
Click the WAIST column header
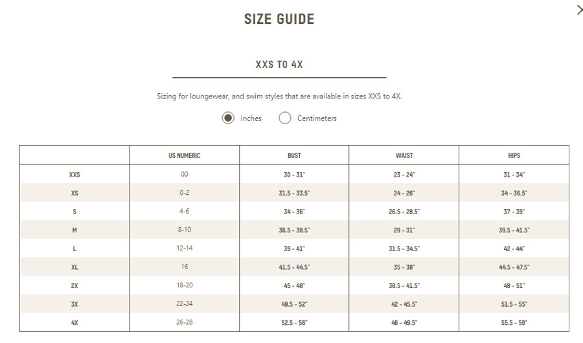click(404, 155)
